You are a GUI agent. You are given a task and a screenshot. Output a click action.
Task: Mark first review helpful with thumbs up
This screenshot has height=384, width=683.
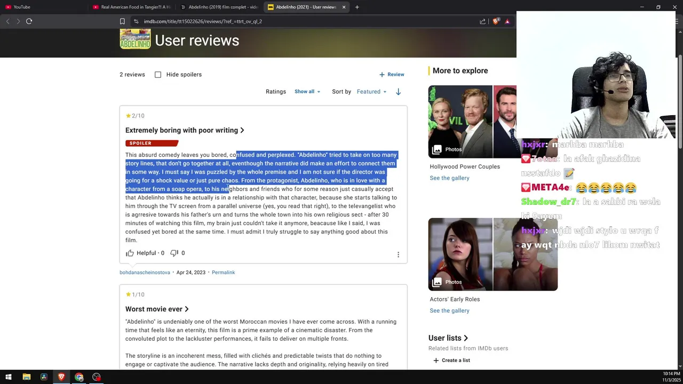130,253
